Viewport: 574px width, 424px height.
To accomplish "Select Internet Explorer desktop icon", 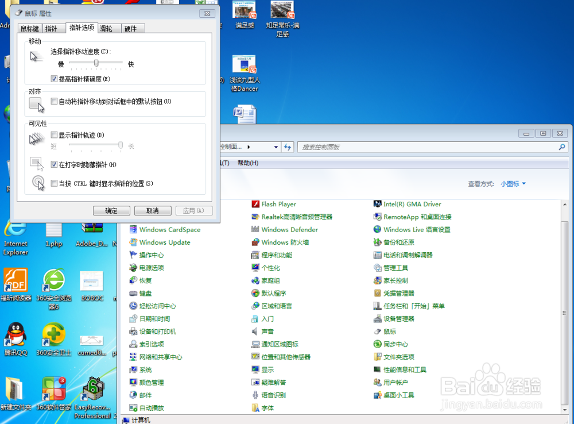I will [x=15, y=237].
